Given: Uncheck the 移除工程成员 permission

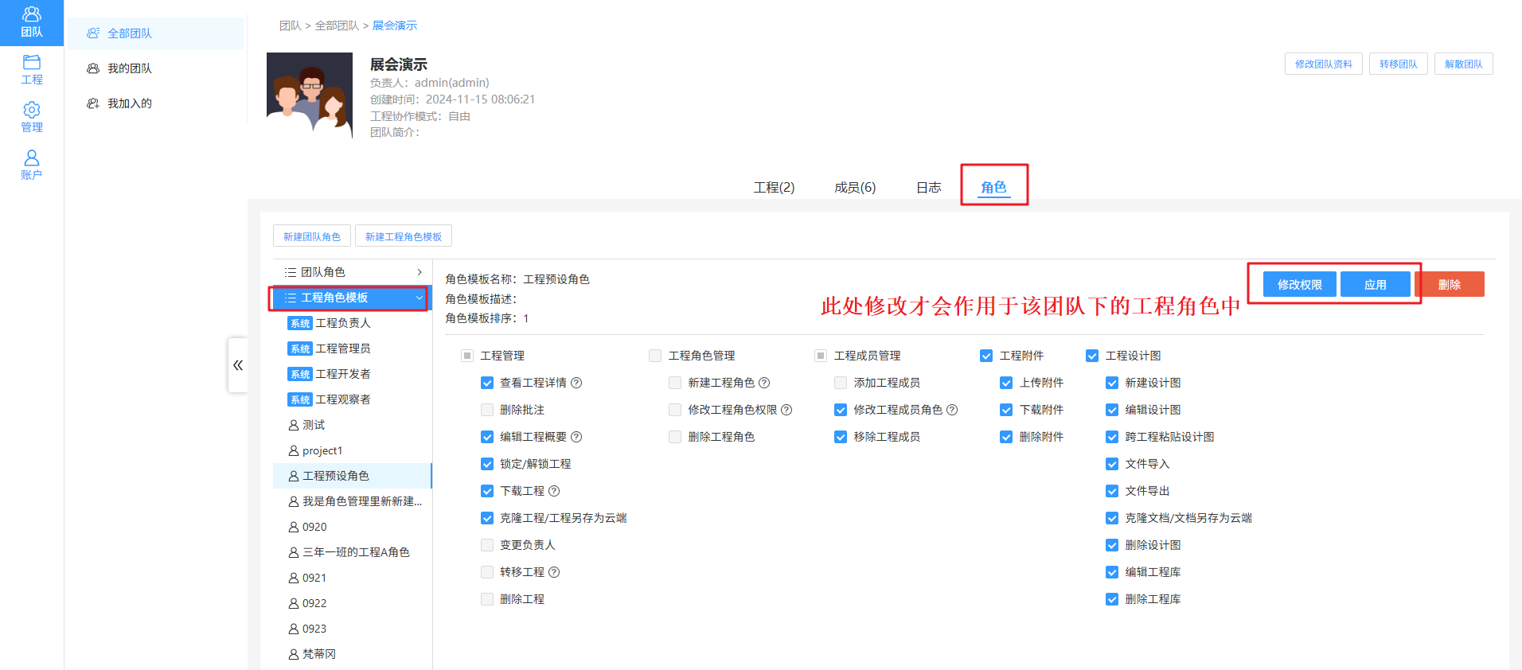Looking at the screenshot, I should click(x=841, y=437).
